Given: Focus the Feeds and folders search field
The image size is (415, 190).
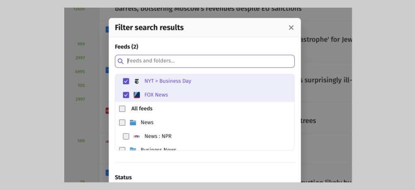Looking at the screenshot, I should [205, 61].
